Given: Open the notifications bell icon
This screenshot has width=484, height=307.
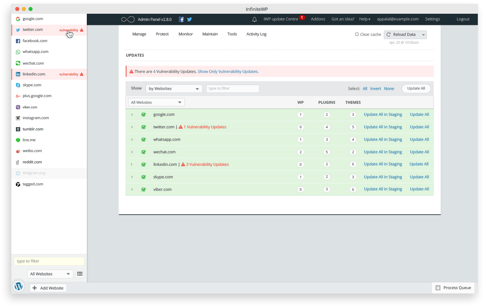Looking at the screenshot, I should coord(255,20).
